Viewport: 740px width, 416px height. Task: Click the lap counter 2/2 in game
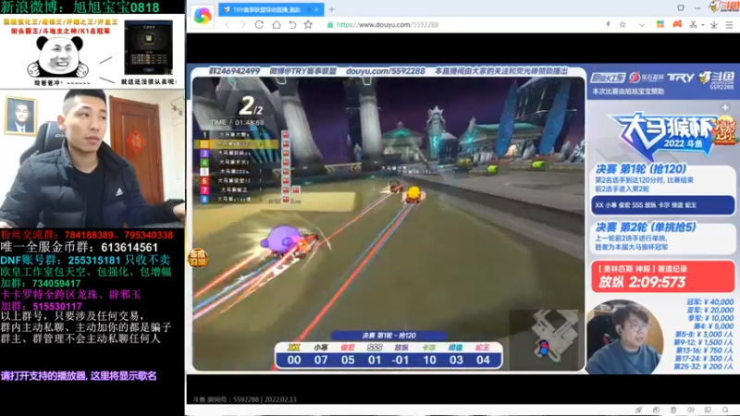pos(250,106)
